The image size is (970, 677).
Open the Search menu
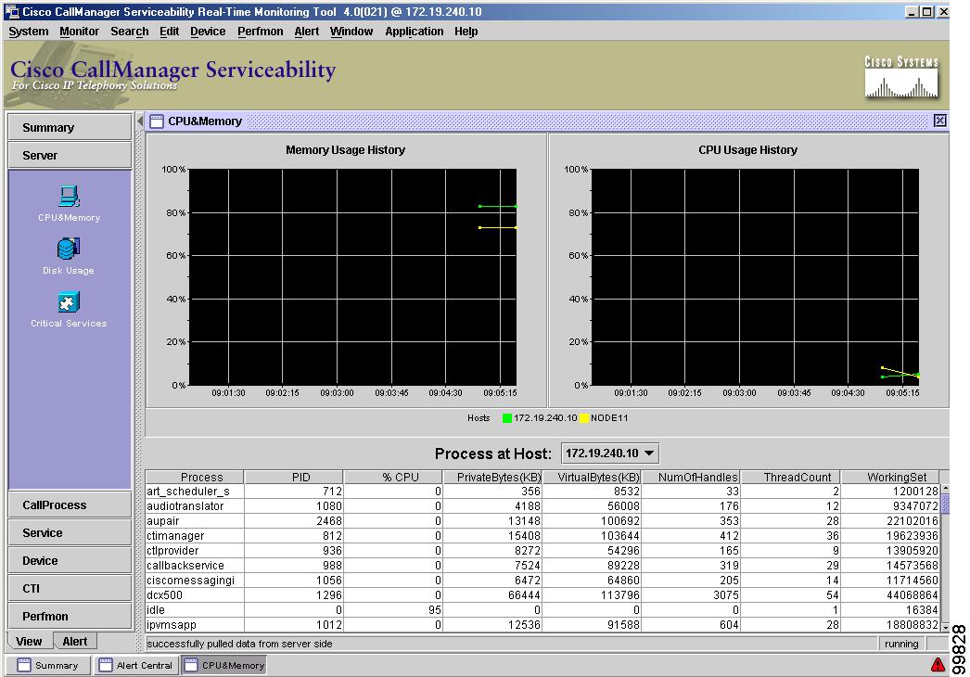(x=129, y=32)
